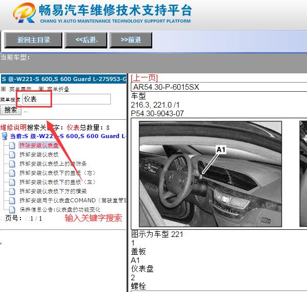Click the 返回主目录 button
The width and height of the screenshot is (307, 292).
click(x=33, y=40)
